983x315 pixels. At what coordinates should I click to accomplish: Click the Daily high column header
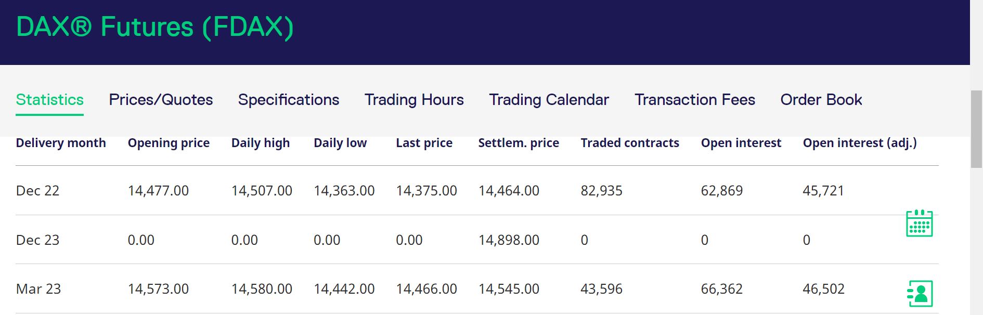[x=260, y=143]
